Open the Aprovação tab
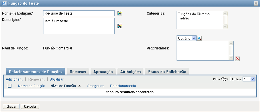Screen dimensions: 260x112 click(103, 72)
